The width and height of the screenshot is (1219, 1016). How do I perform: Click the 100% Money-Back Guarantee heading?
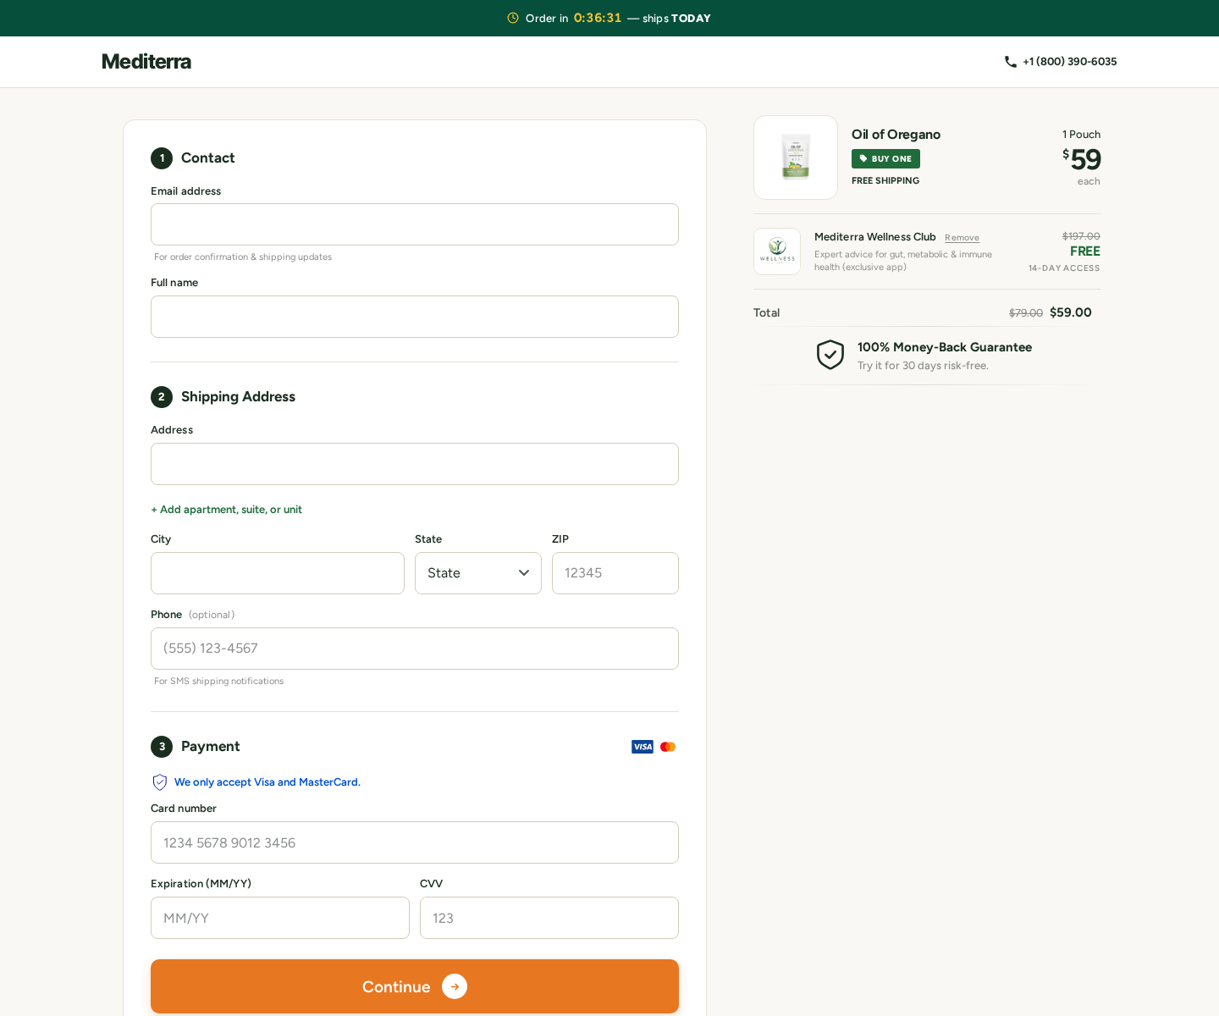945,347
